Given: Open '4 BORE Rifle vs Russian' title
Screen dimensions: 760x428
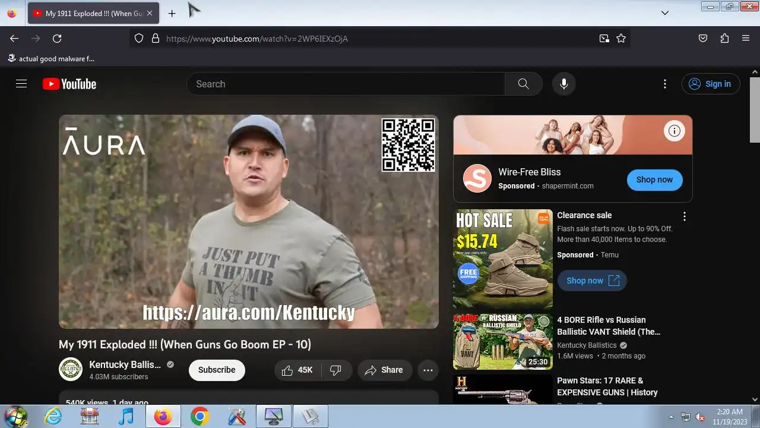Looking at the screenshot, I should (x=609, y=326).
